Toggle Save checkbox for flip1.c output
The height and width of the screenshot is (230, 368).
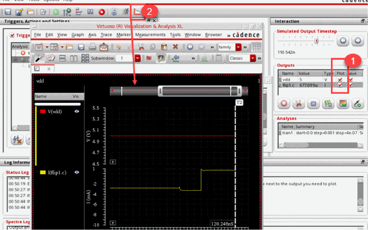click(x=351, y=85)
